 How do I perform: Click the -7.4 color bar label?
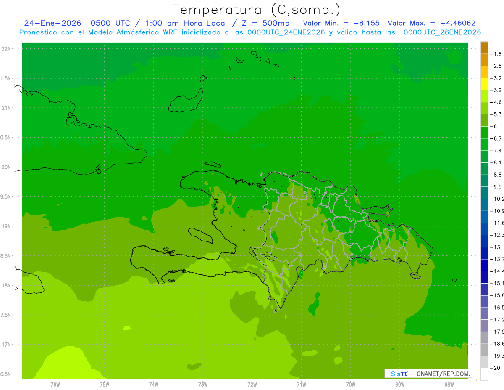pos(496,151)
